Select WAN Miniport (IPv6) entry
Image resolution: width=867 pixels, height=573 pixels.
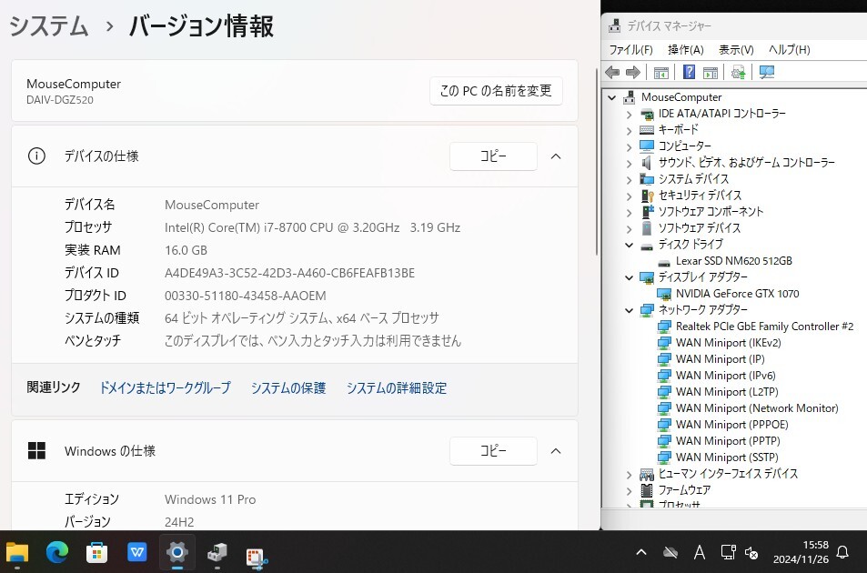click(725, 376)
